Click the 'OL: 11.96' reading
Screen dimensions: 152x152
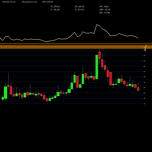pyautogui.click(x=105, y=13)
